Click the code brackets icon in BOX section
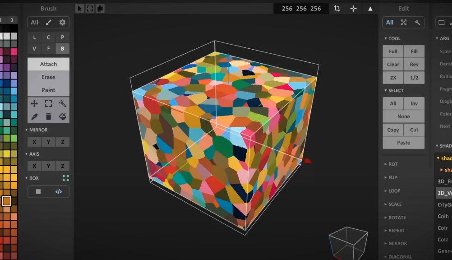The width and height of the screenshot is (452, 260). 59,191
